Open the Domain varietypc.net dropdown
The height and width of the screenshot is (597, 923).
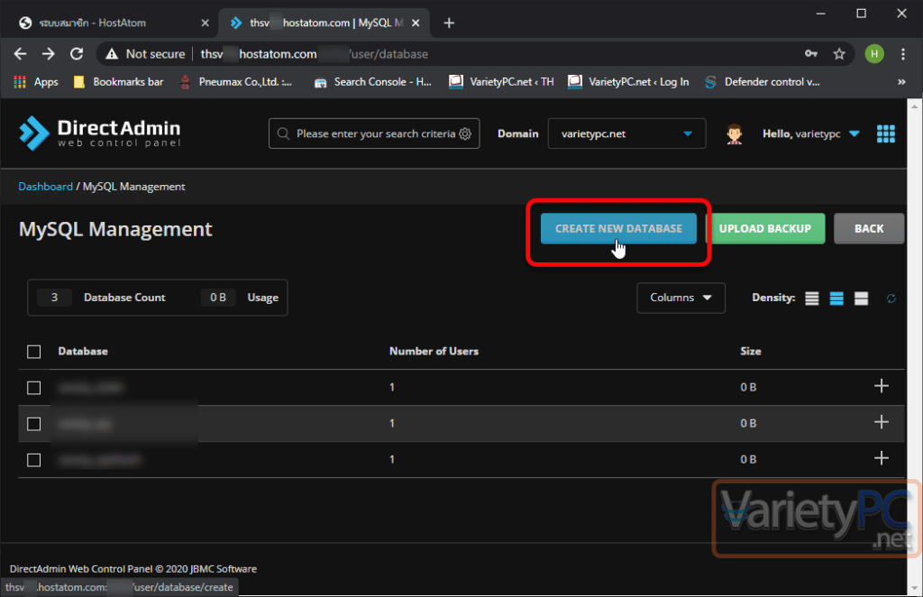click(626, 133)
